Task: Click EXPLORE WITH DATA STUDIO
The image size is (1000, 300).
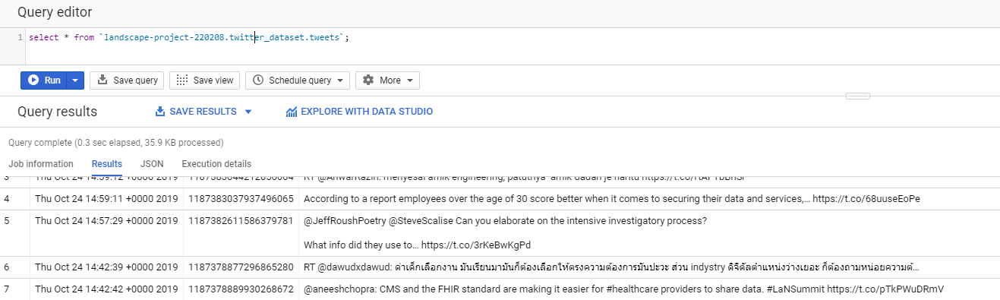Action: pos(359,112)
